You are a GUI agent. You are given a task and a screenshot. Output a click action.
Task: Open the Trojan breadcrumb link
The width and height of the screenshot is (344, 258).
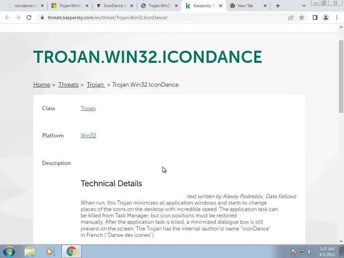[95, 85]
